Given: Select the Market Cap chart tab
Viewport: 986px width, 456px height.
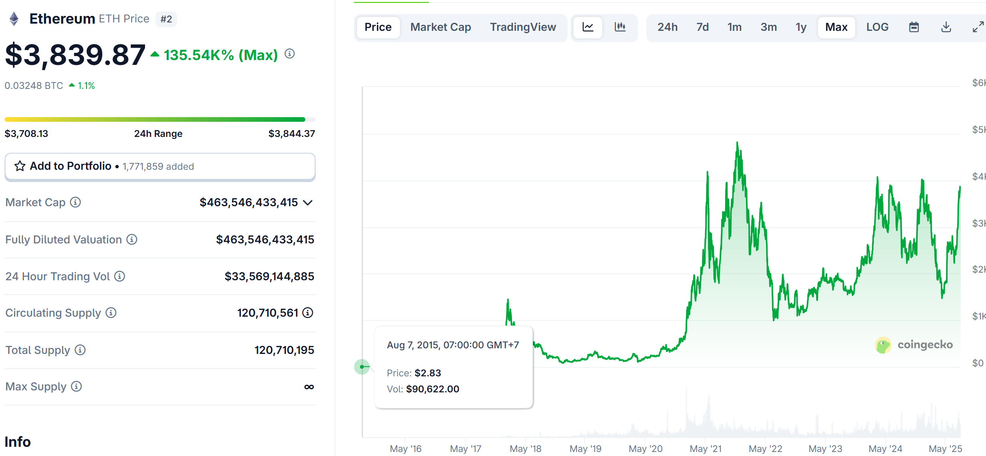Looking at the screenshot, I should [x=441, y=27].
